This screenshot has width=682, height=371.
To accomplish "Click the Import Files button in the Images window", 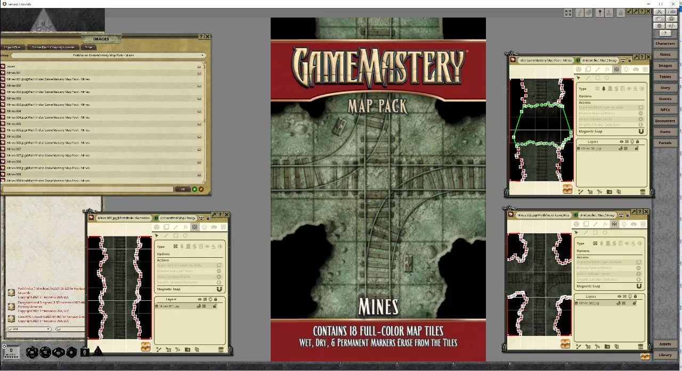I will click(x=13, y=47).
